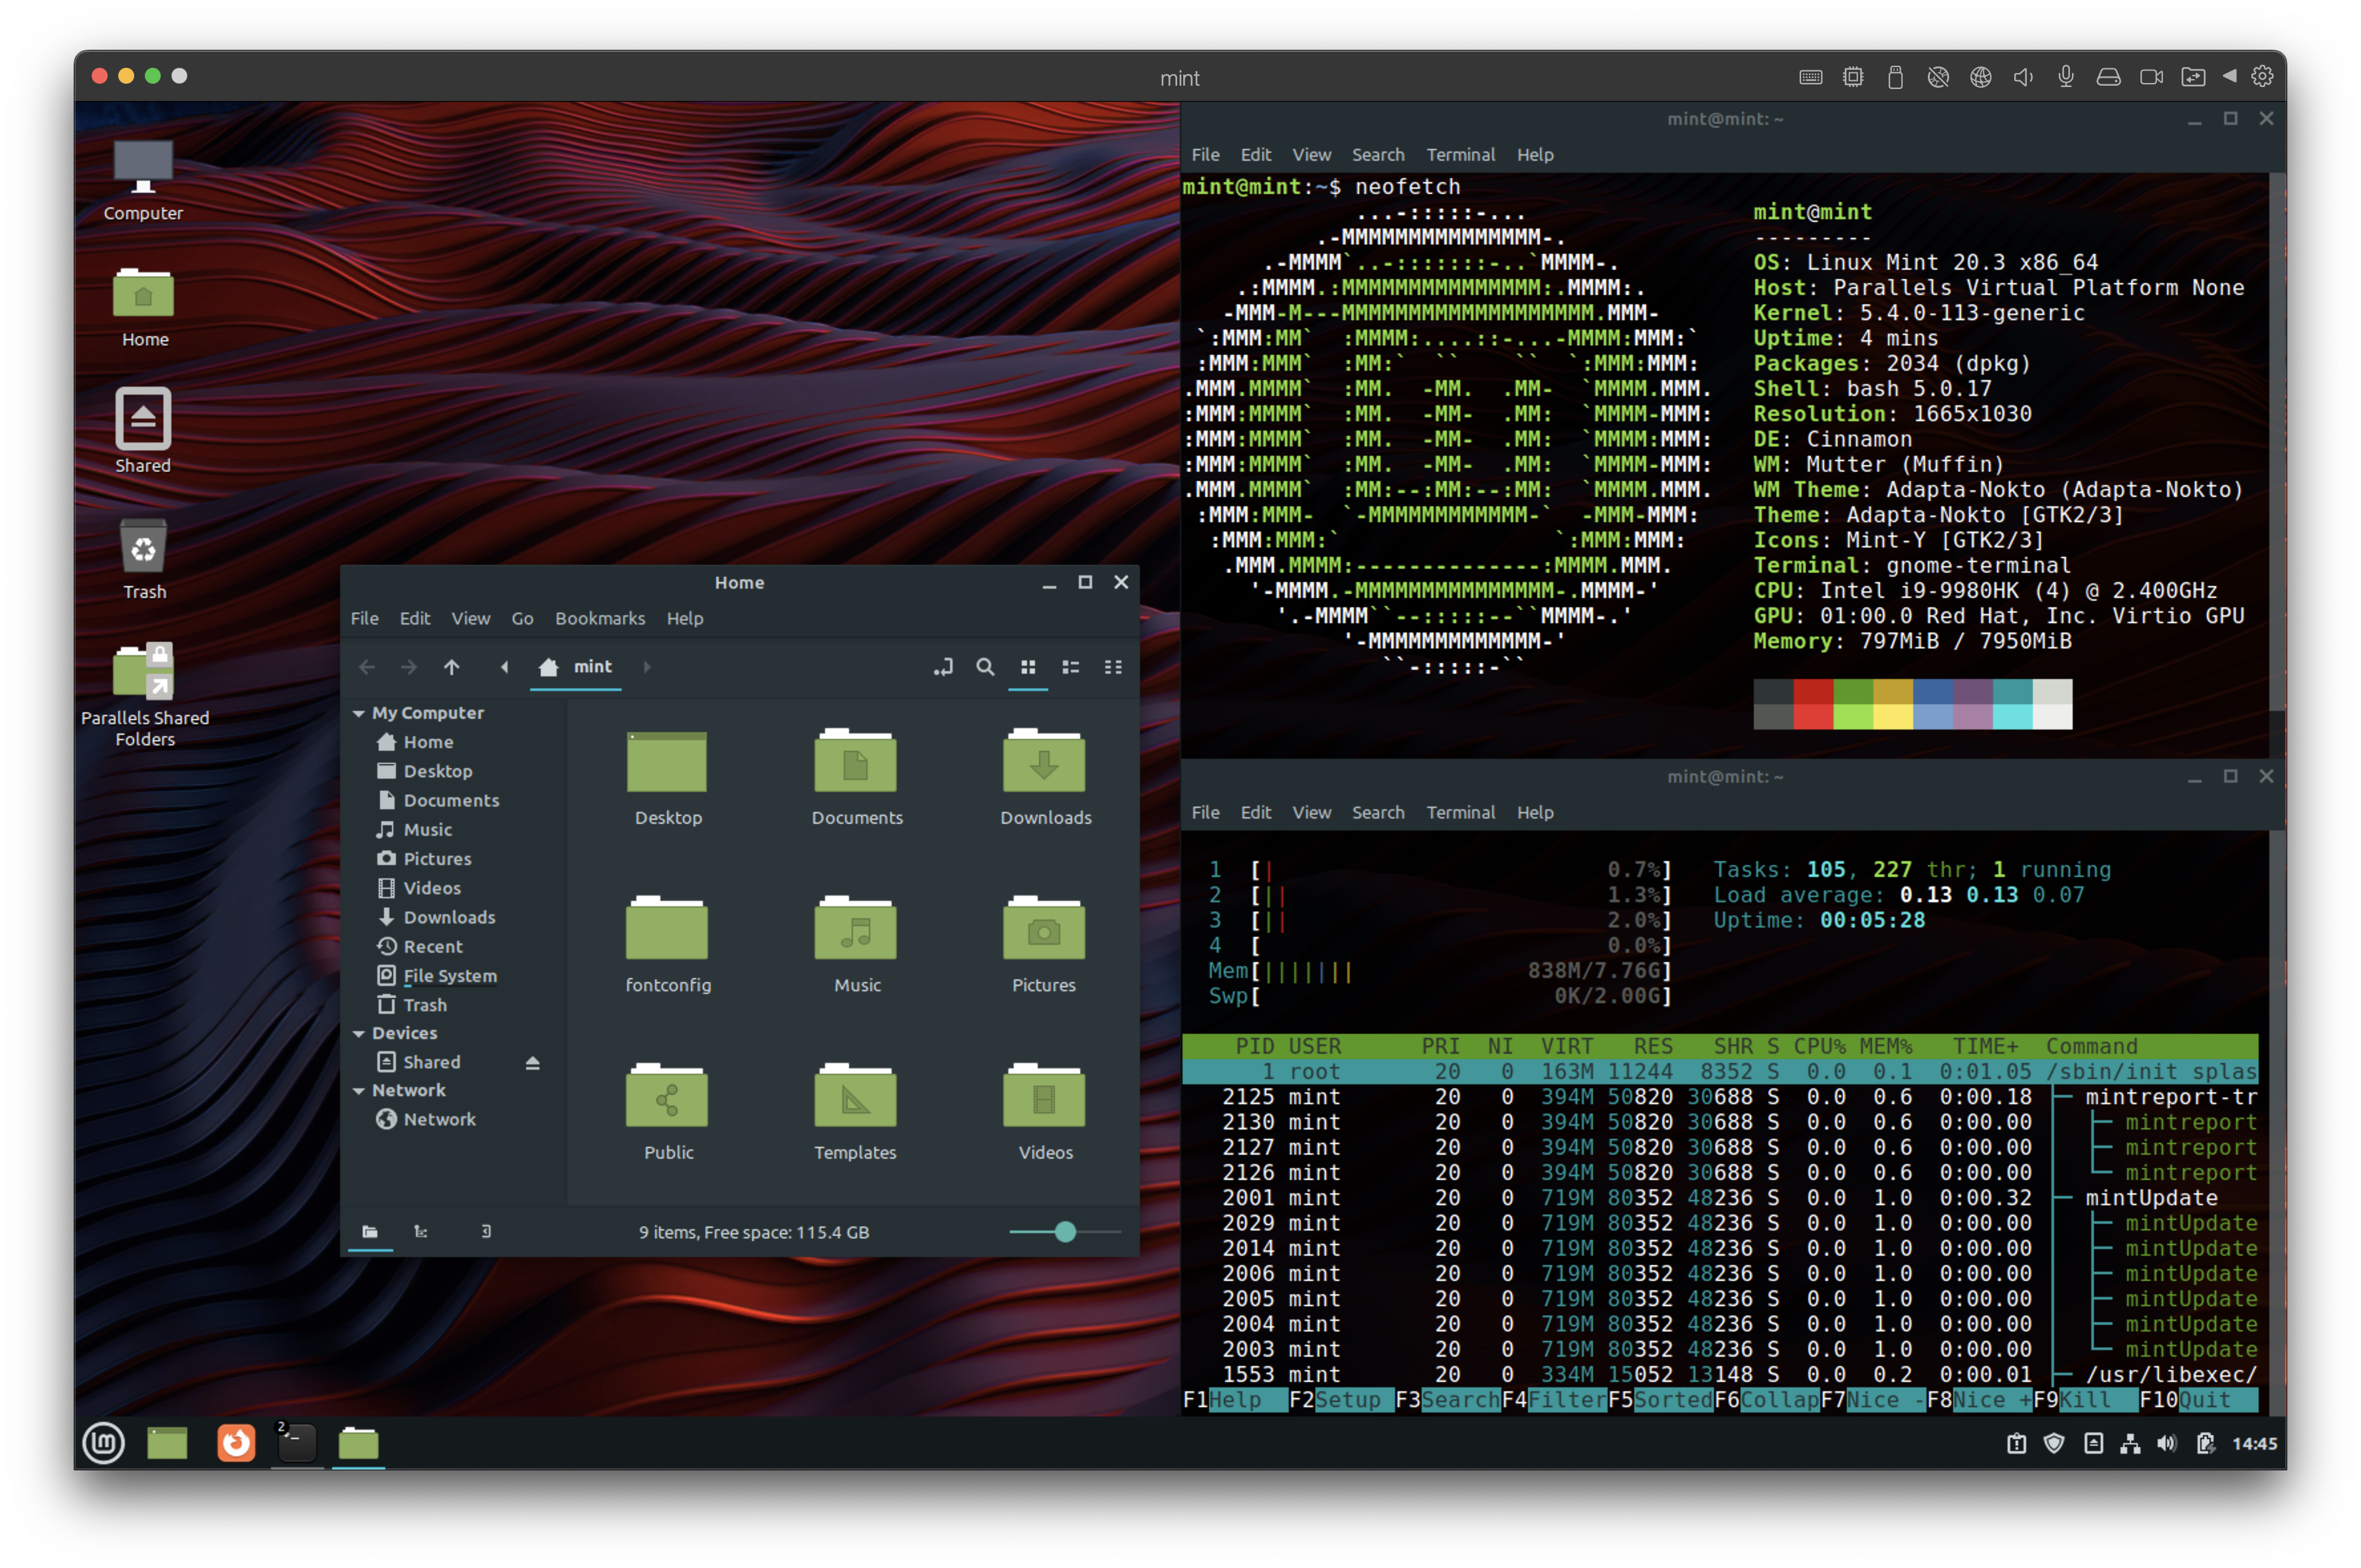Adjust the file manager zoom slider
The width and height of the screenshot is (2361, 1568).
pos(1064,1232)
